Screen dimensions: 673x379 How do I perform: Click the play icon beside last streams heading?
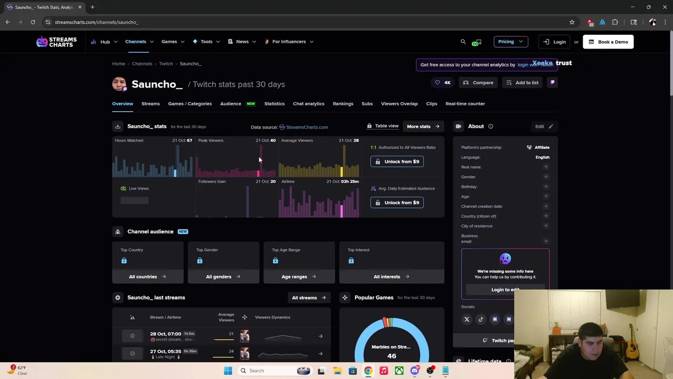click(x=118, y=298)
